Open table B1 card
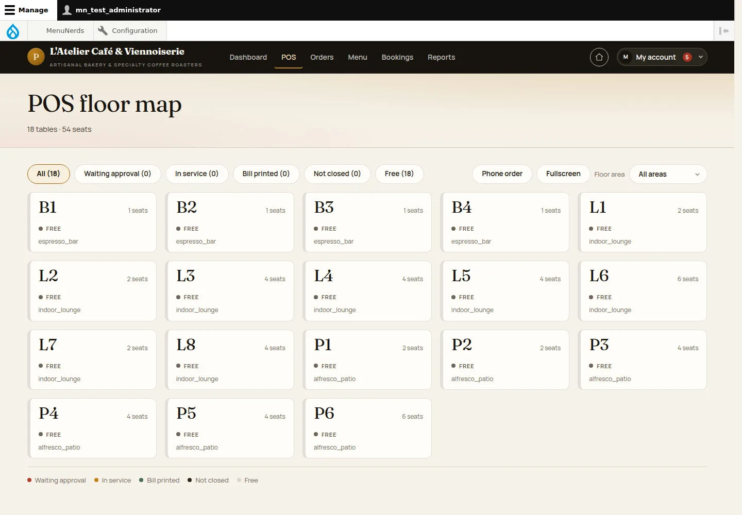The image size is (742, 515). (x=92, y=222)
